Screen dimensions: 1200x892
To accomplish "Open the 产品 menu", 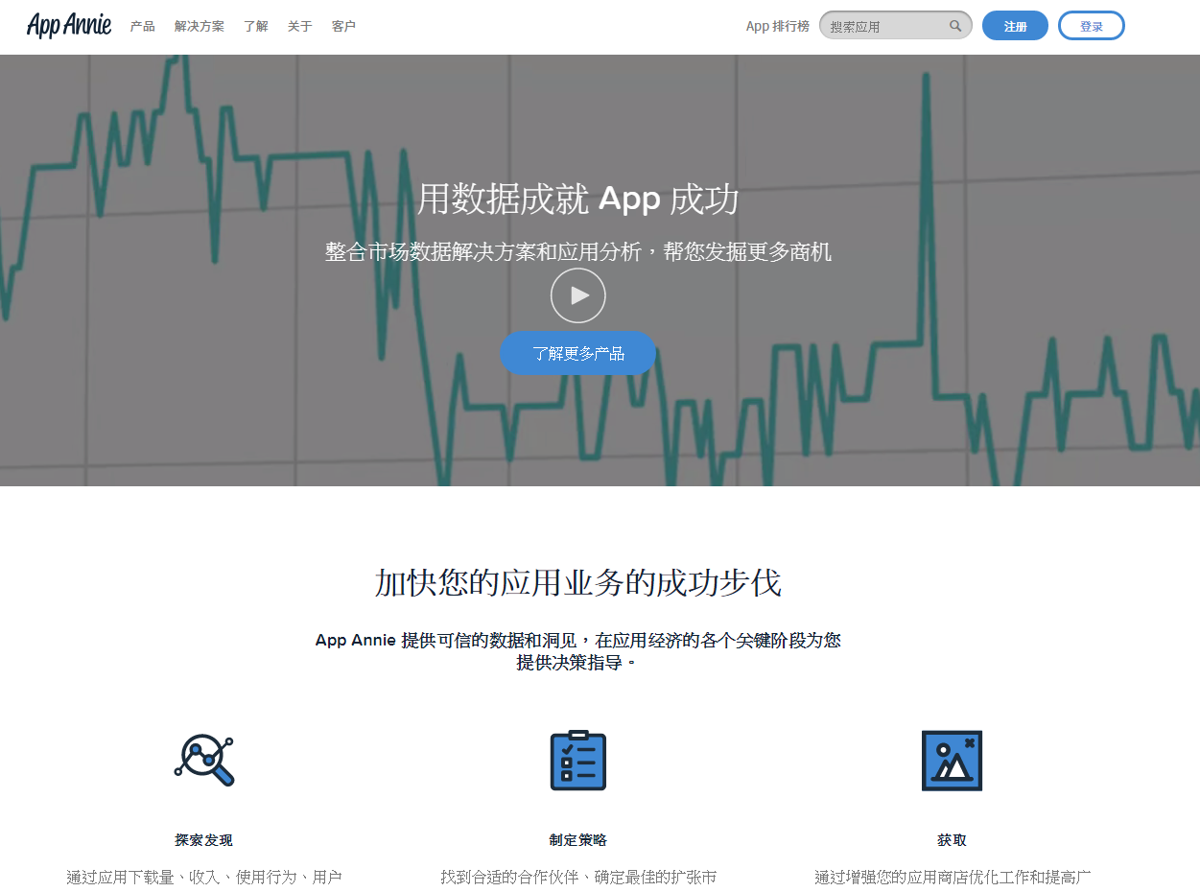I will (x=143, y=27).
